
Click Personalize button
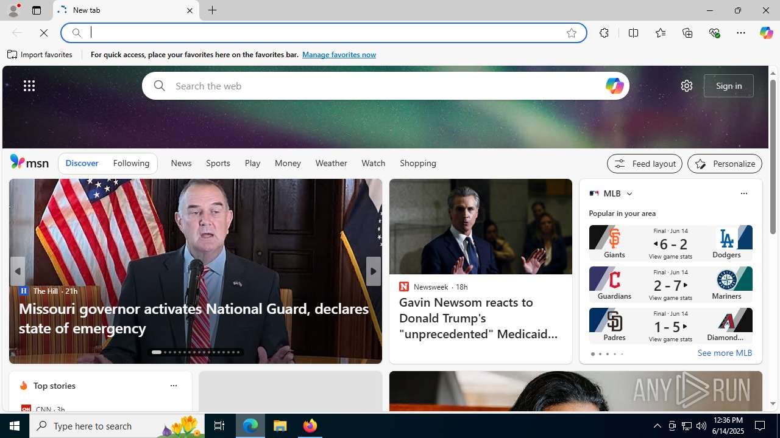[x=725, y=164]
